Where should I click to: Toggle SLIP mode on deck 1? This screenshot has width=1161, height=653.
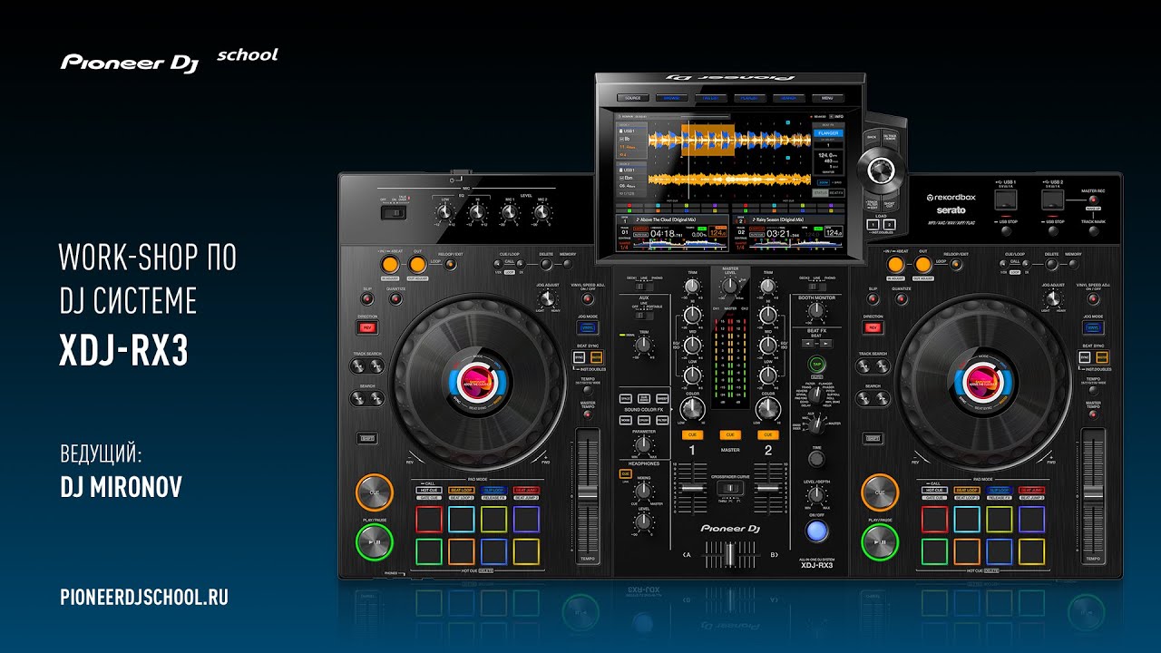coord(368,298)
